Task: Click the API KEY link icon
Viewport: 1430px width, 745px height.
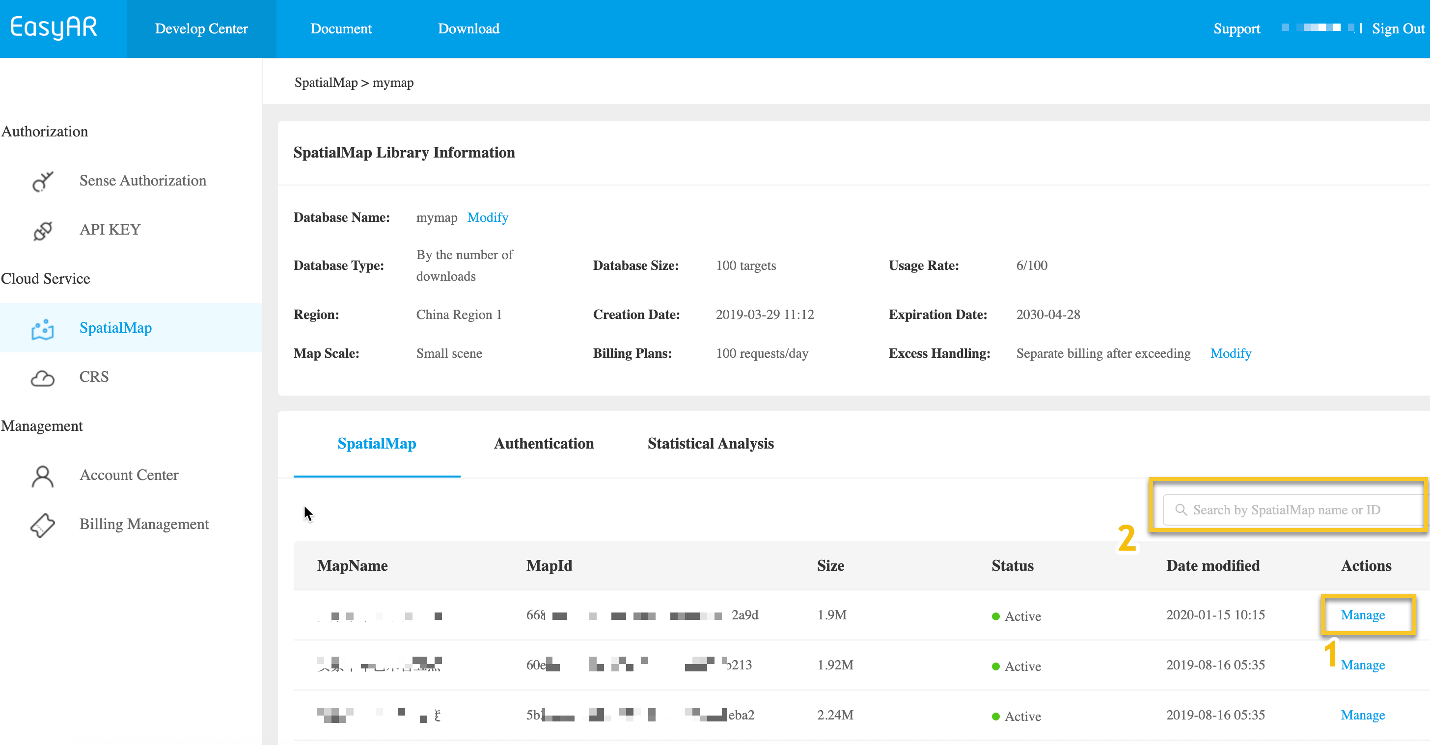Action: point(42,230)
